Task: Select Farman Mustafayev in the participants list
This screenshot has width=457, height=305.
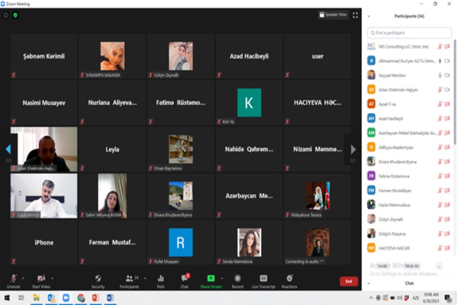Action: 409,191
